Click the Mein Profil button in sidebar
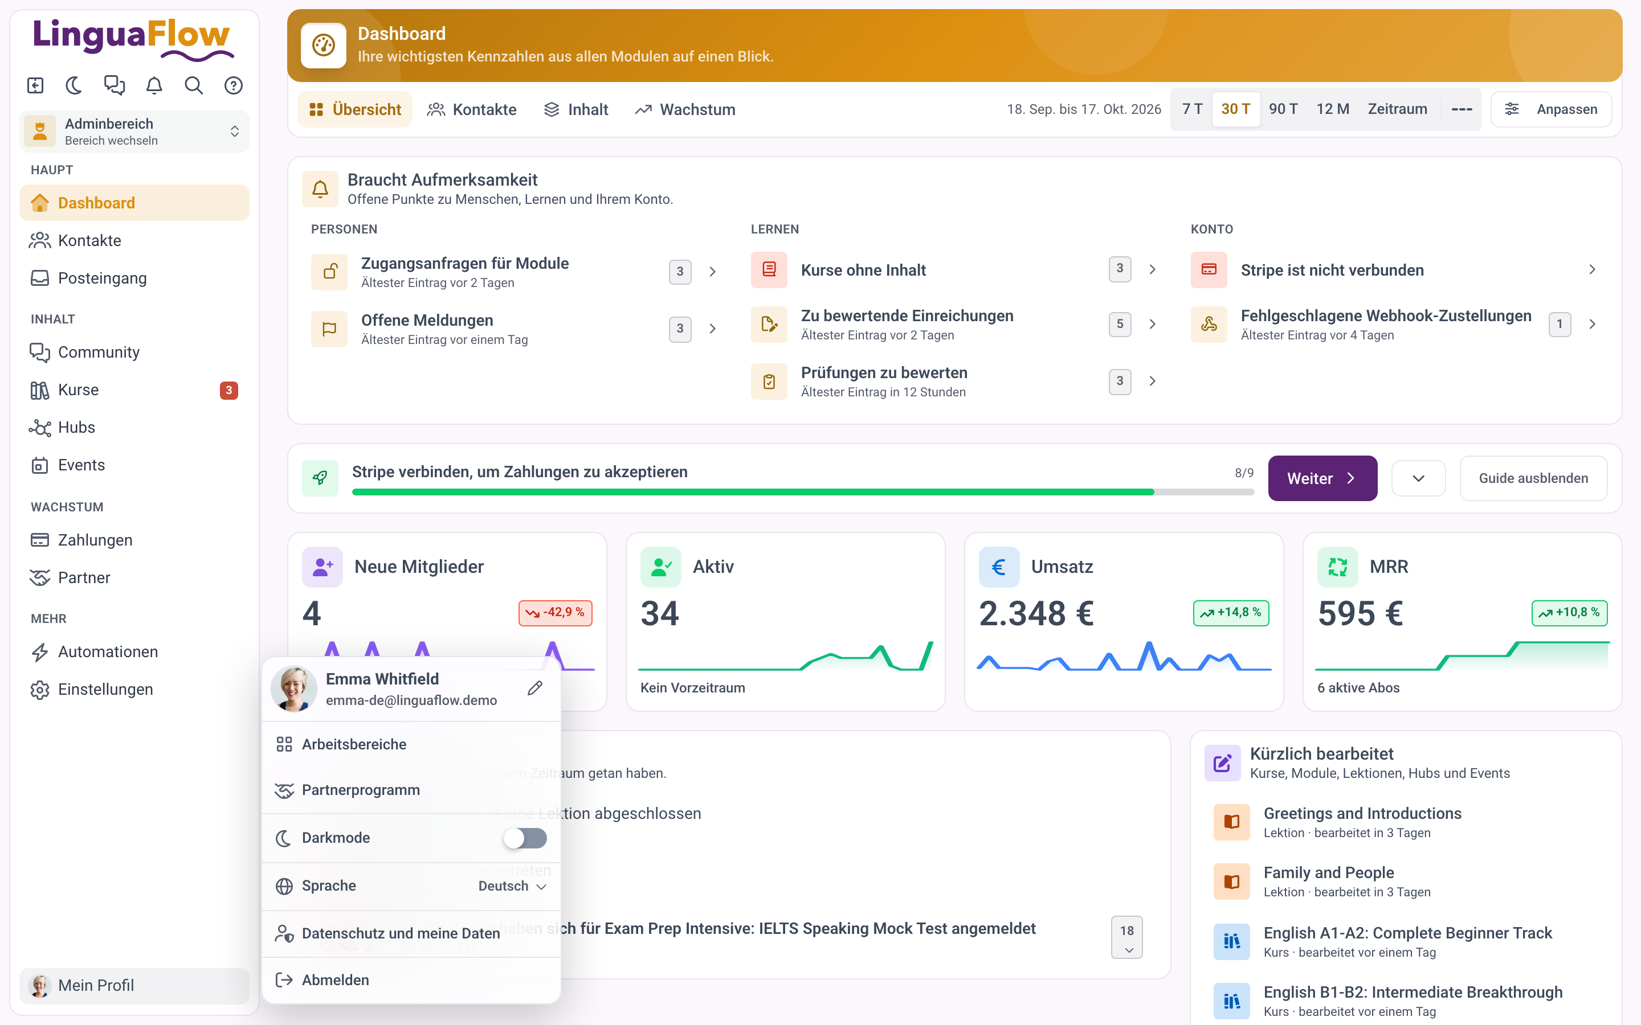1641x1025 pixels. click(x=134, y=985)
